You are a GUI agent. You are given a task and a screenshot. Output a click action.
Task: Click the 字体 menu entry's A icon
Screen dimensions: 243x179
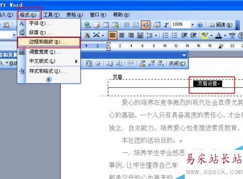[x=21, y=23]
